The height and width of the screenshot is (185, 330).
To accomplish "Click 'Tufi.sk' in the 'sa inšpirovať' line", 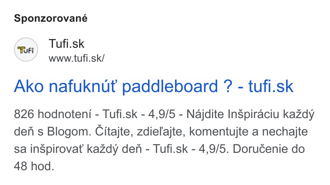I will coord(170,149).
